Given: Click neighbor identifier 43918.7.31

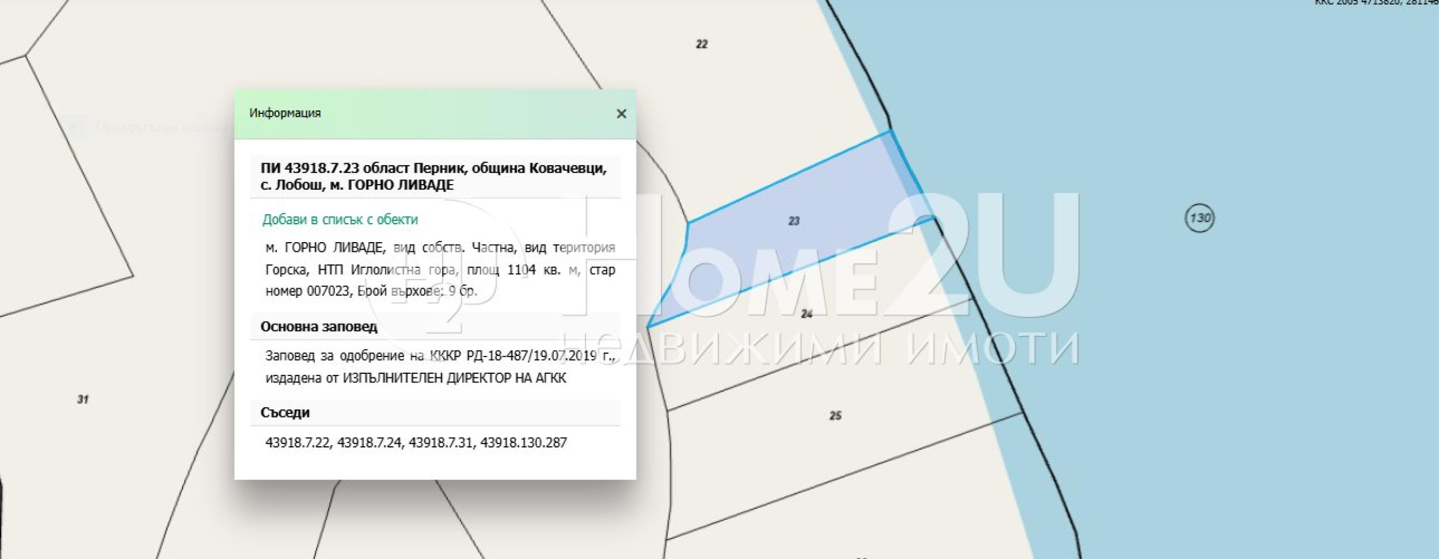Looking at the screenshot, I should (441, 443).
